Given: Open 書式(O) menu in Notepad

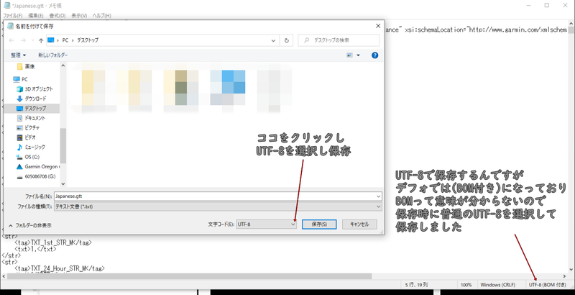Looking at the screenshot, I should (x=57, y=15).
